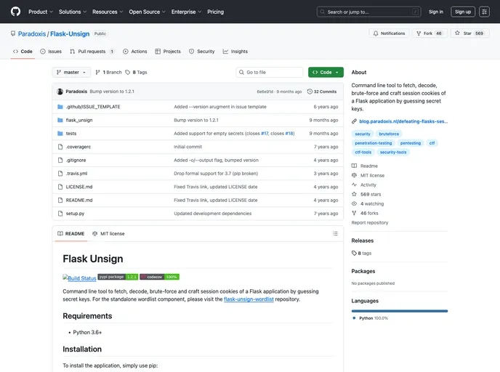The image size is (500, 372).
Task: Open 46 forks in About sidebar
Action: tap(365, 213)
